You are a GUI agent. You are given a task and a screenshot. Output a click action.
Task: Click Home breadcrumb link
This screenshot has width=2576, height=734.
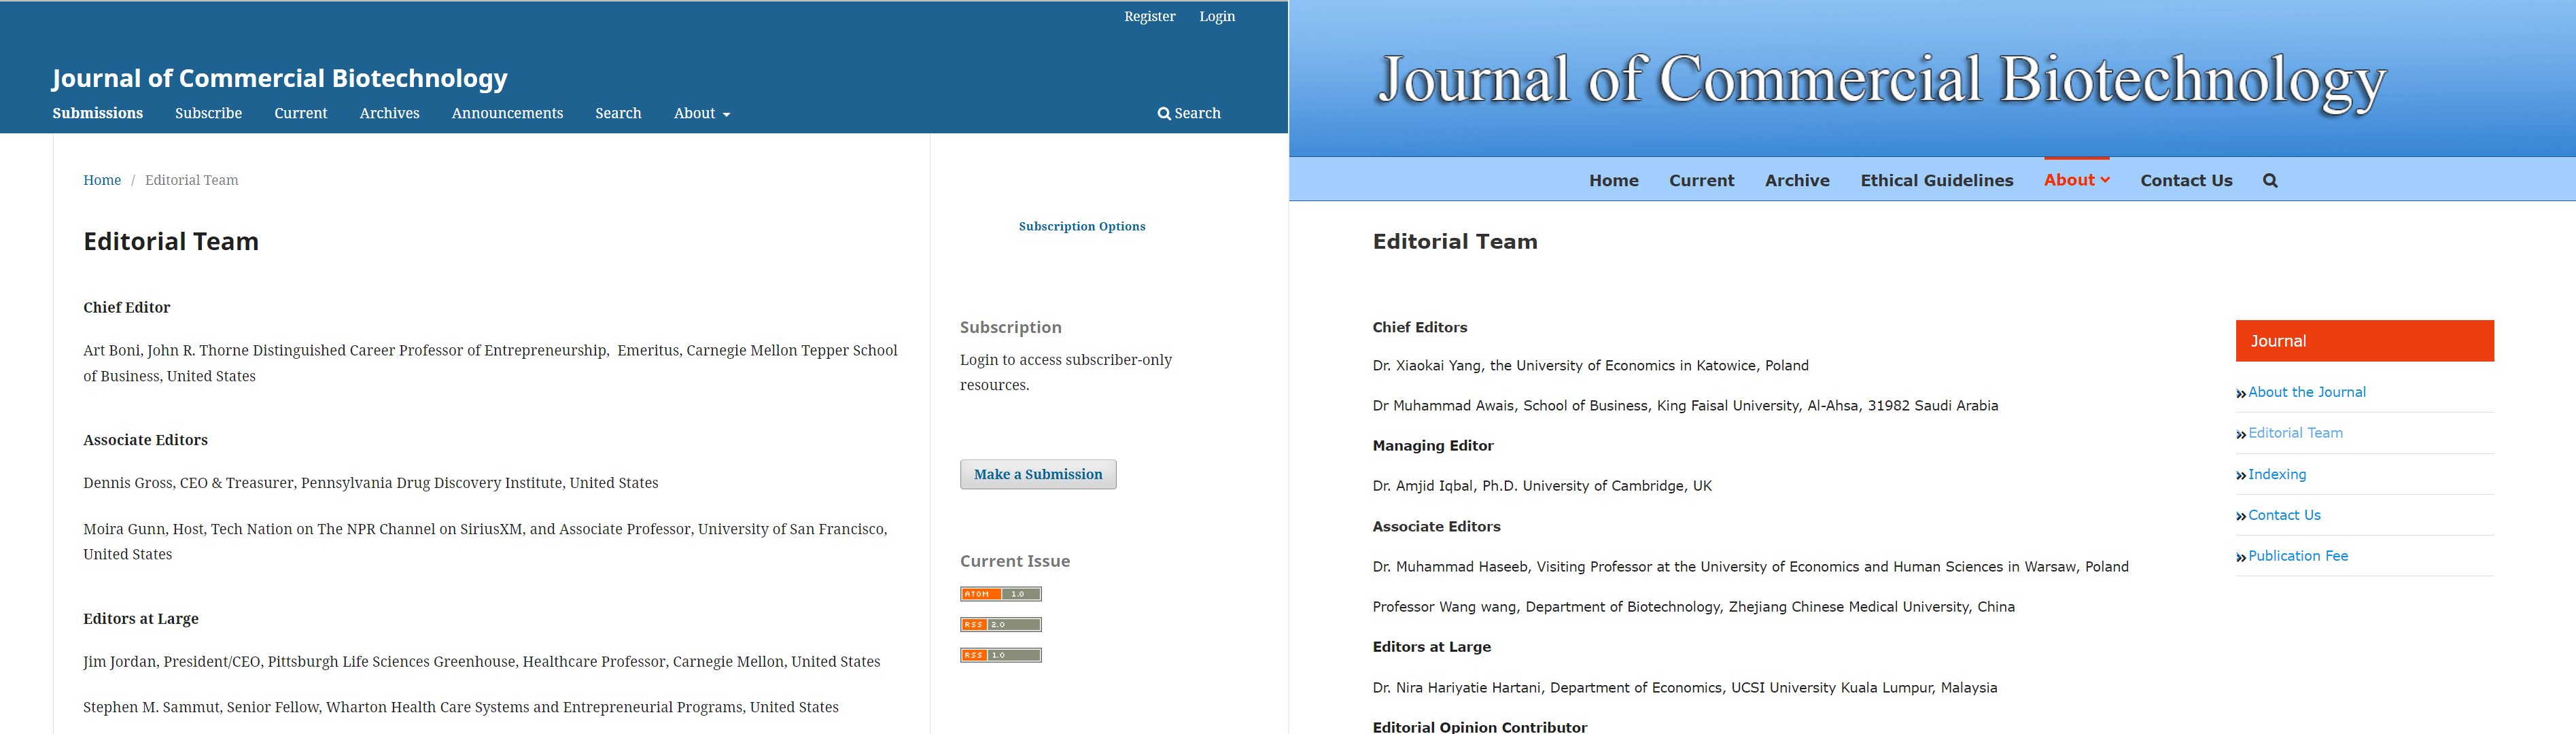tap(102, 180)
